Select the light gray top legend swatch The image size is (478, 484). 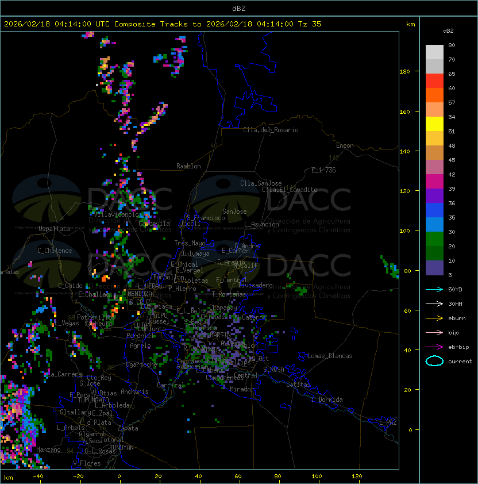(x=434, y=52)
